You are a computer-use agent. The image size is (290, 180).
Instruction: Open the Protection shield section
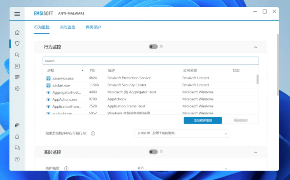17,44
